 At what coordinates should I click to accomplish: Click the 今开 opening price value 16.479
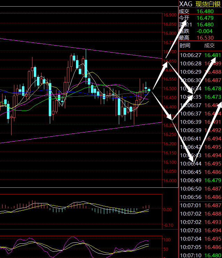point(205,18)
